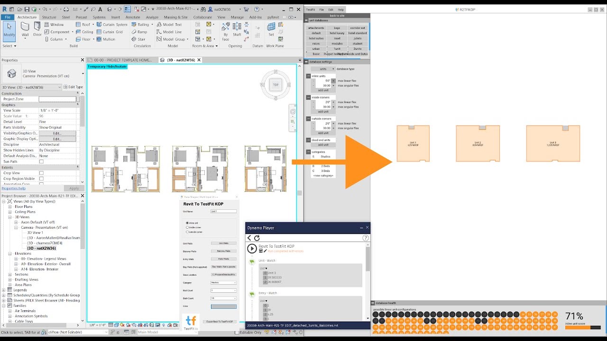Select the Curtain Grid tool

click(110, 32)
